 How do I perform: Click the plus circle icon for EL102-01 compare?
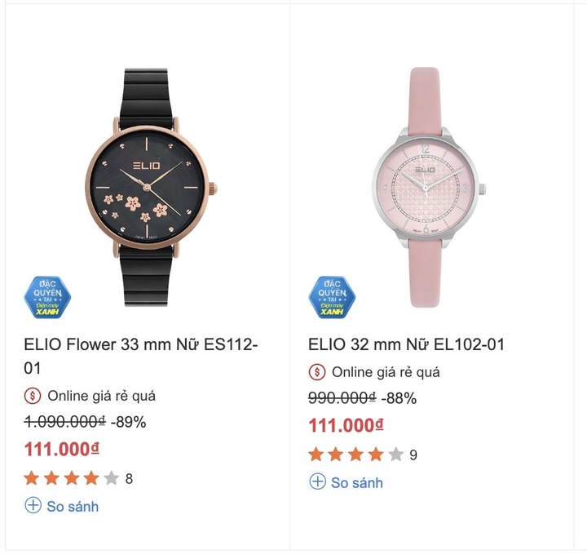tap(317, 481)
